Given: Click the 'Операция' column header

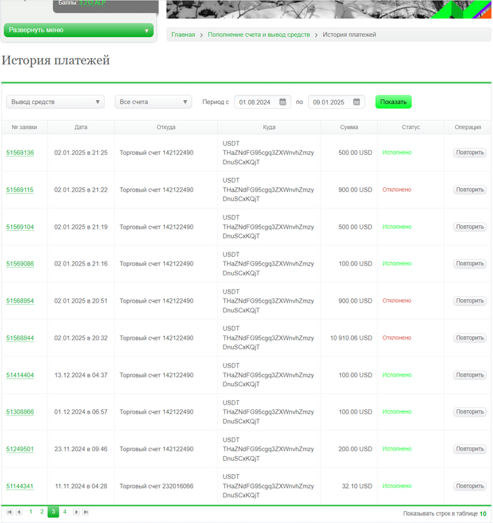Looking at the screenshot, I should tap(468, 127).
